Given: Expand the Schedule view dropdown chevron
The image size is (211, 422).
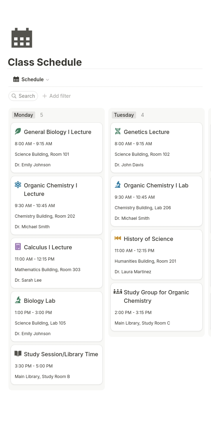Looking at the screenshot, I should coord(47,80).
